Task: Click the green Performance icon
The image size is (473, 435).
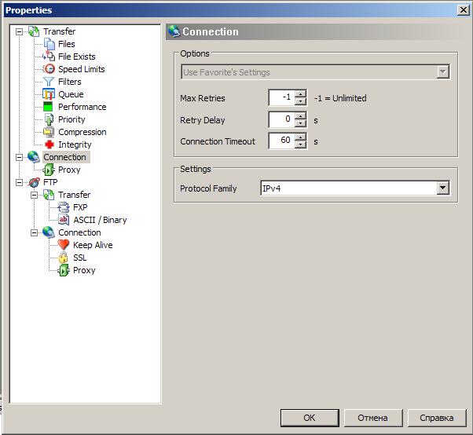Action: [48, 107]
